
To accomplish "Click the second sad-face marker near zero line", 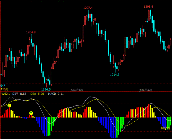I will click(31, 113).
